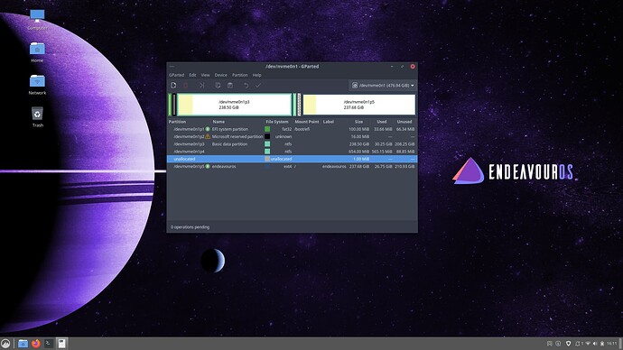Click the Size column header
The image size is (623, 350).
click(358, 122)
